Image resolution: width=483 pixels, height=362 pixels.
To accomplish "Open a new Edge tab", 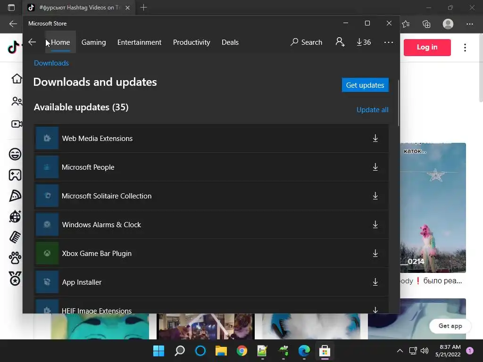I will pyautogui.click(x=143, y=8).
